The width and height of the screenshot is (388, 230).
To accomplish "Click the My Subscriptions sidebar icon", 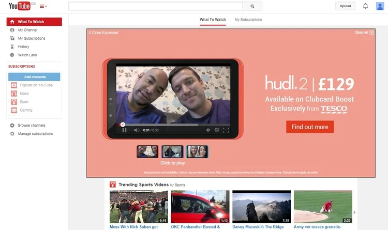I will click(x=12, y=38).
